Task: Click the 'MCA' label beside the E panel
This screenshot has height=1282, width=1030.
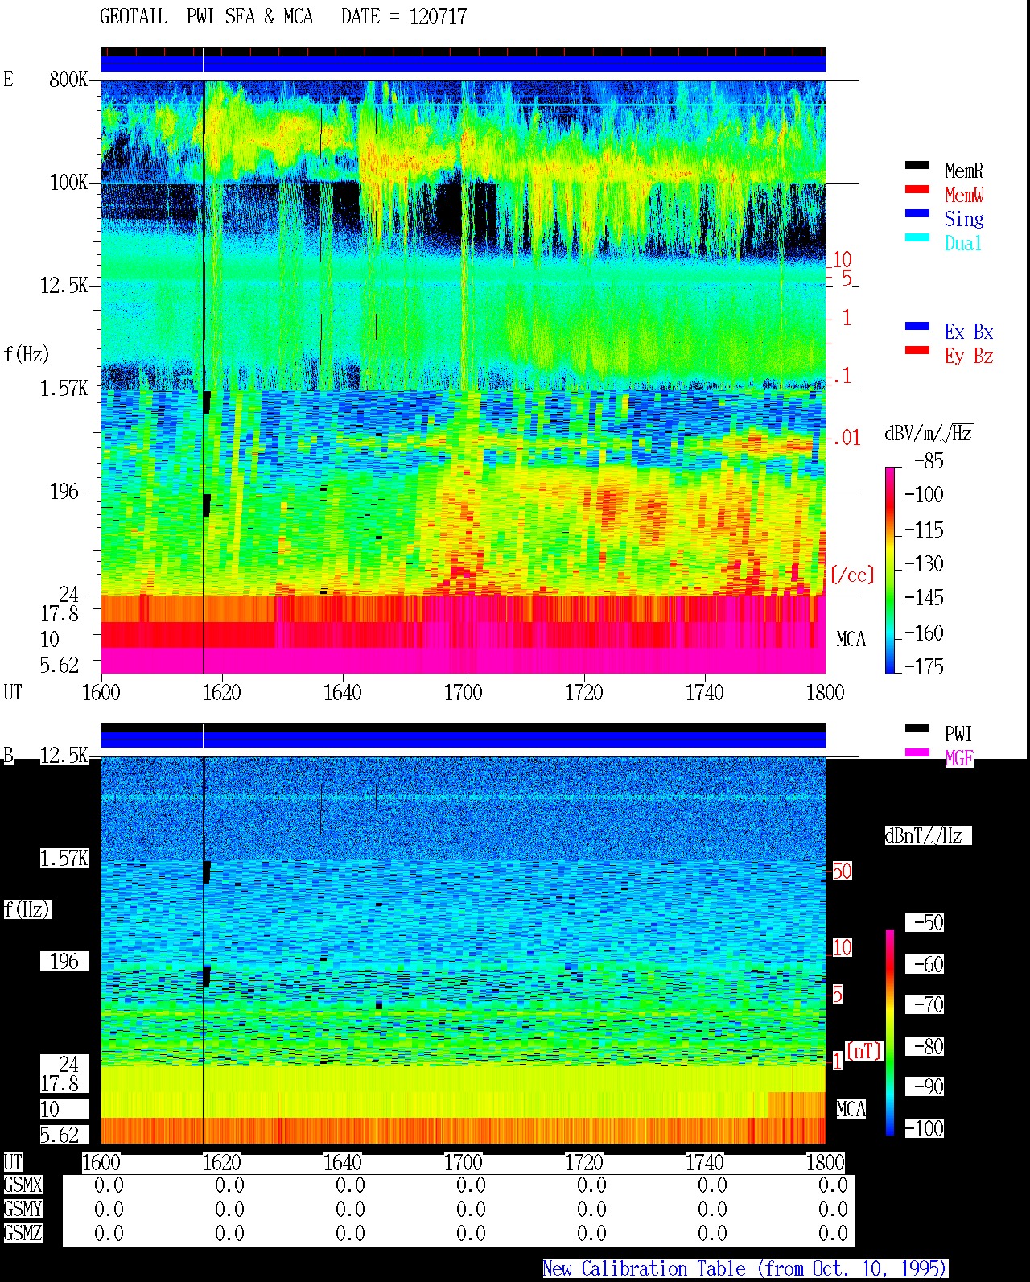Action: (851, 639)
